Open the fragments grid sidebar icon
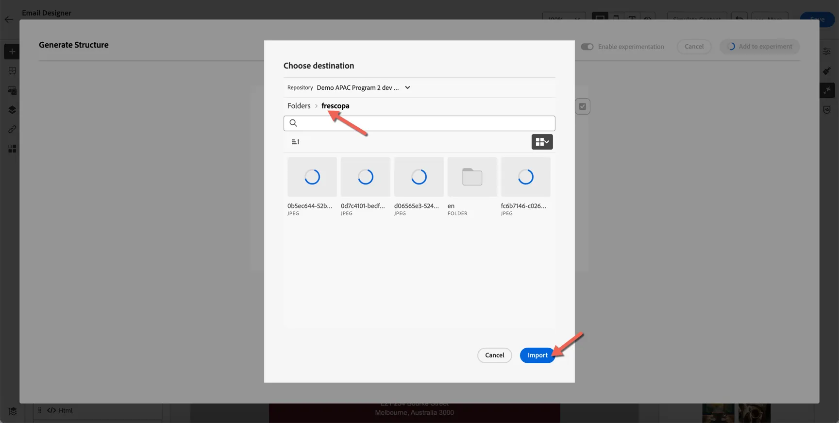Image resolution: width=839 pixels, height=423 pixels. [x=12, y=149]
